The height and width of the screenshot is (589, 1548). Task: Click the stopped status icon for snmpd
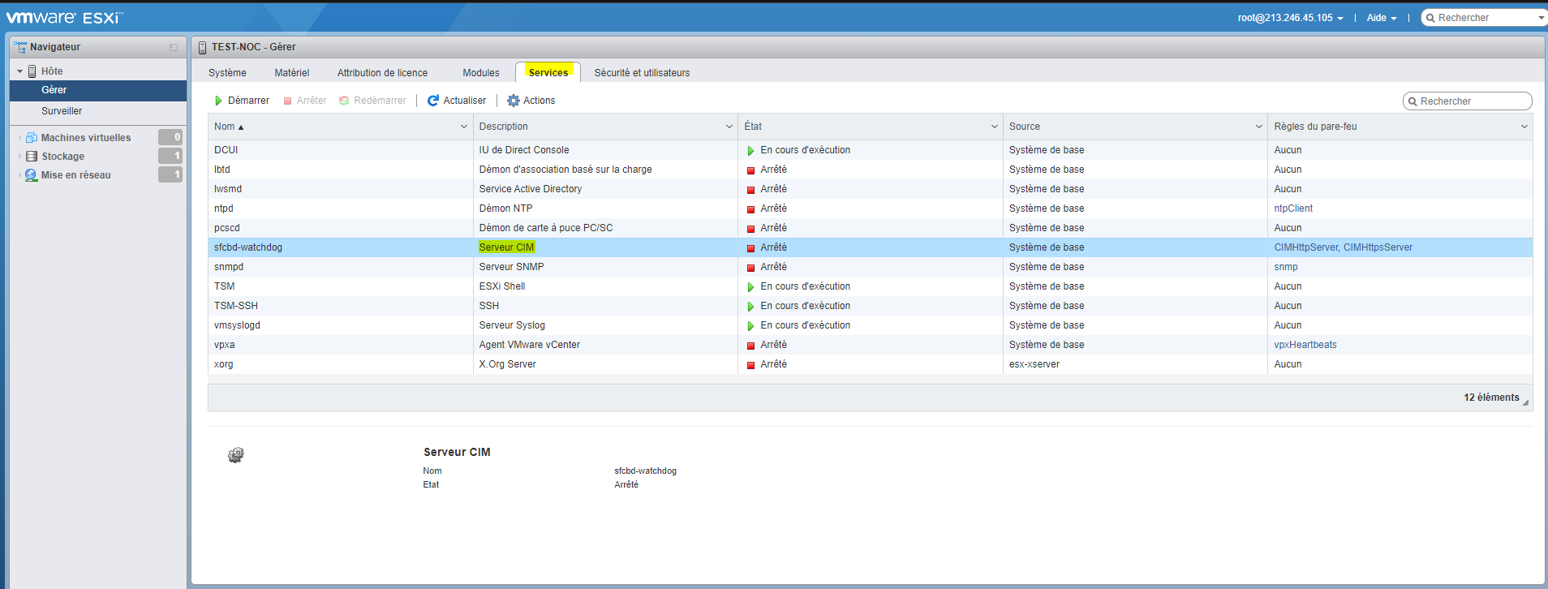(x=750, y=267)
